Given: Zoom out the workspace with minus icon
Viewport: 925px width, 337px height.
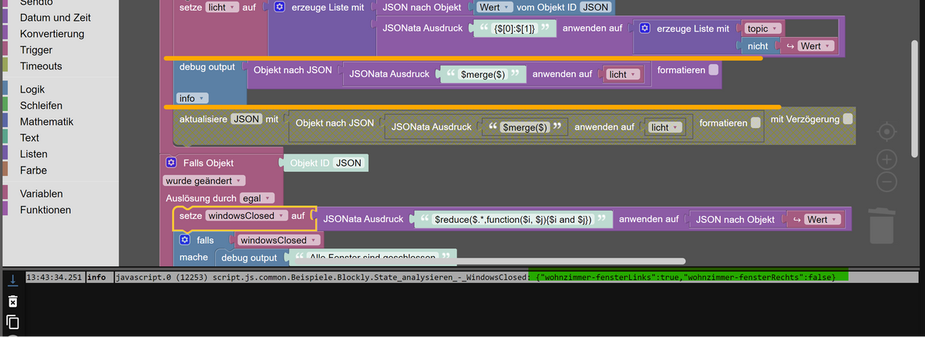Looking at the screenshot, I should click(x=887, y=182).
